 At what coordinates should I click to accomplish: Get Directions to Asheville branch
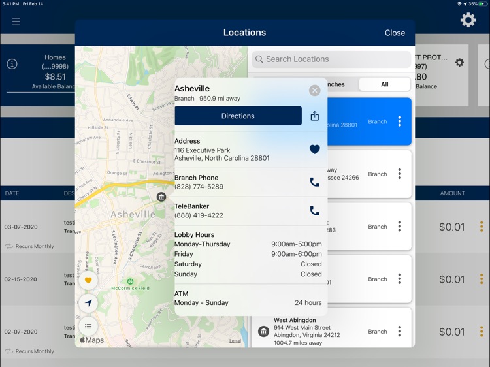click(x=238, y=116)
